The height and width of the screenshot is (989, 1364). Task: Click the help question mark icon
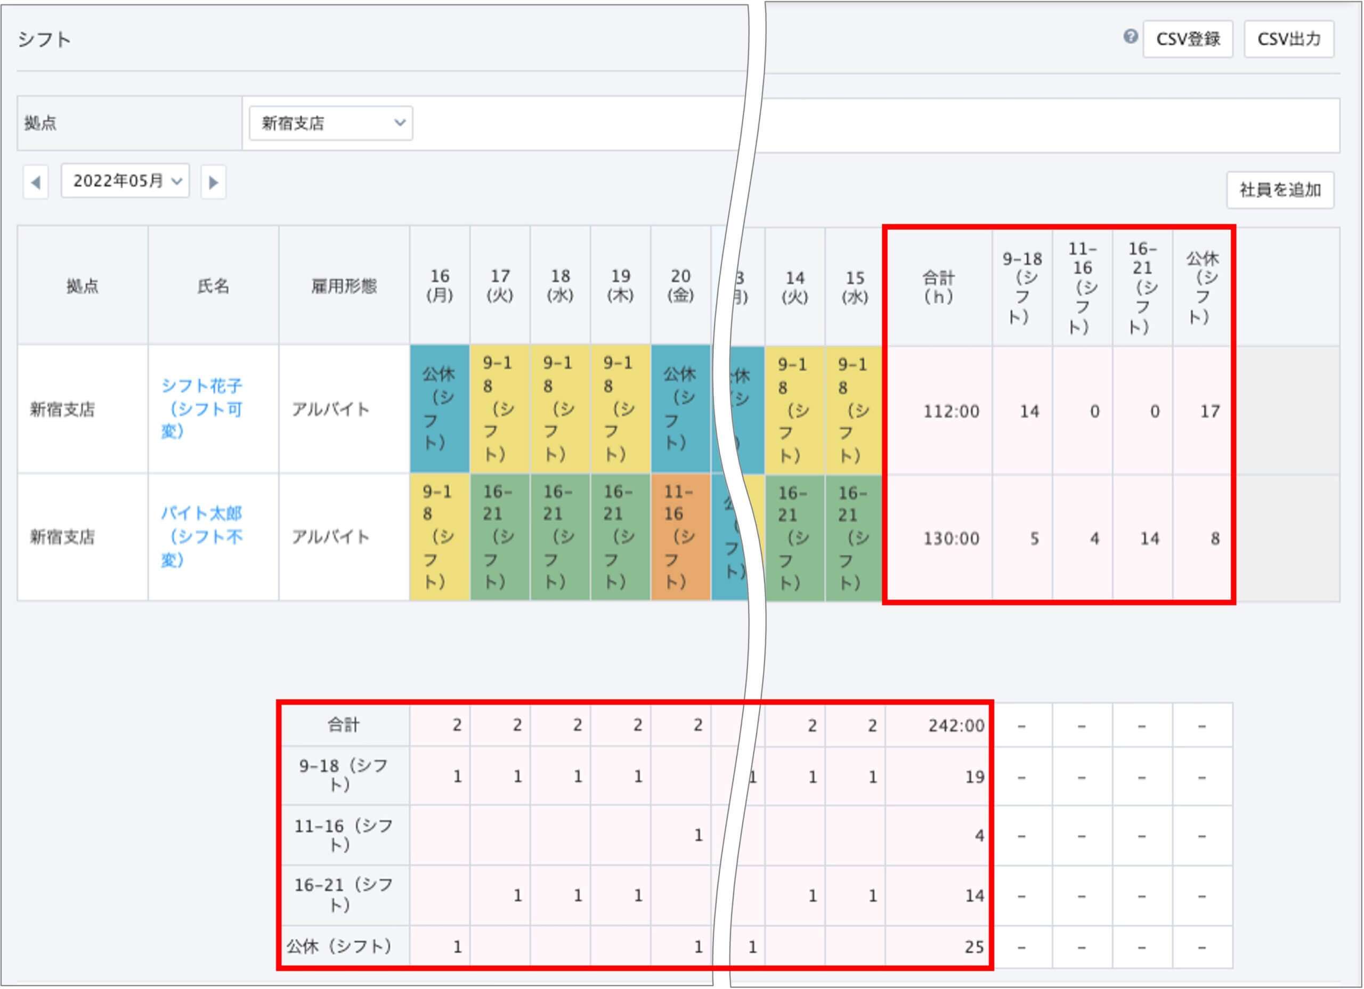pyautogui.click(x=1130, y=37)
